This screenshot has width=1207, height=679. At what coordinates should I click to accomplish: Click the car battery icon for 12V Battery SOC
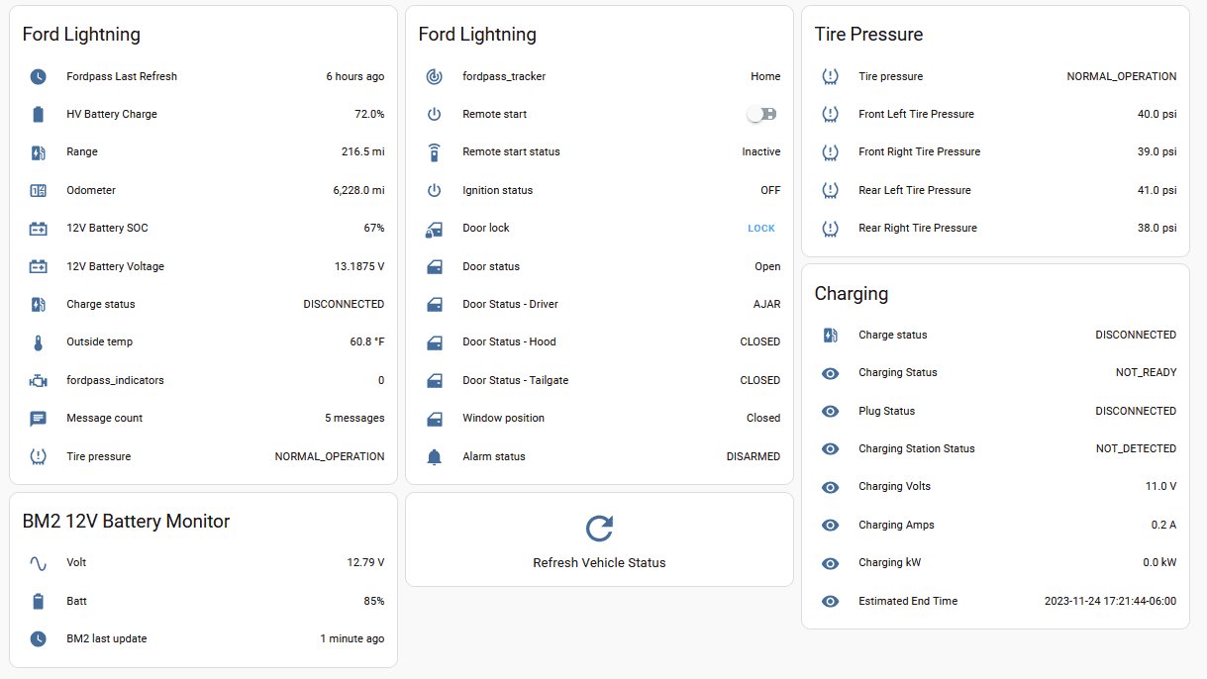point(38,229)
